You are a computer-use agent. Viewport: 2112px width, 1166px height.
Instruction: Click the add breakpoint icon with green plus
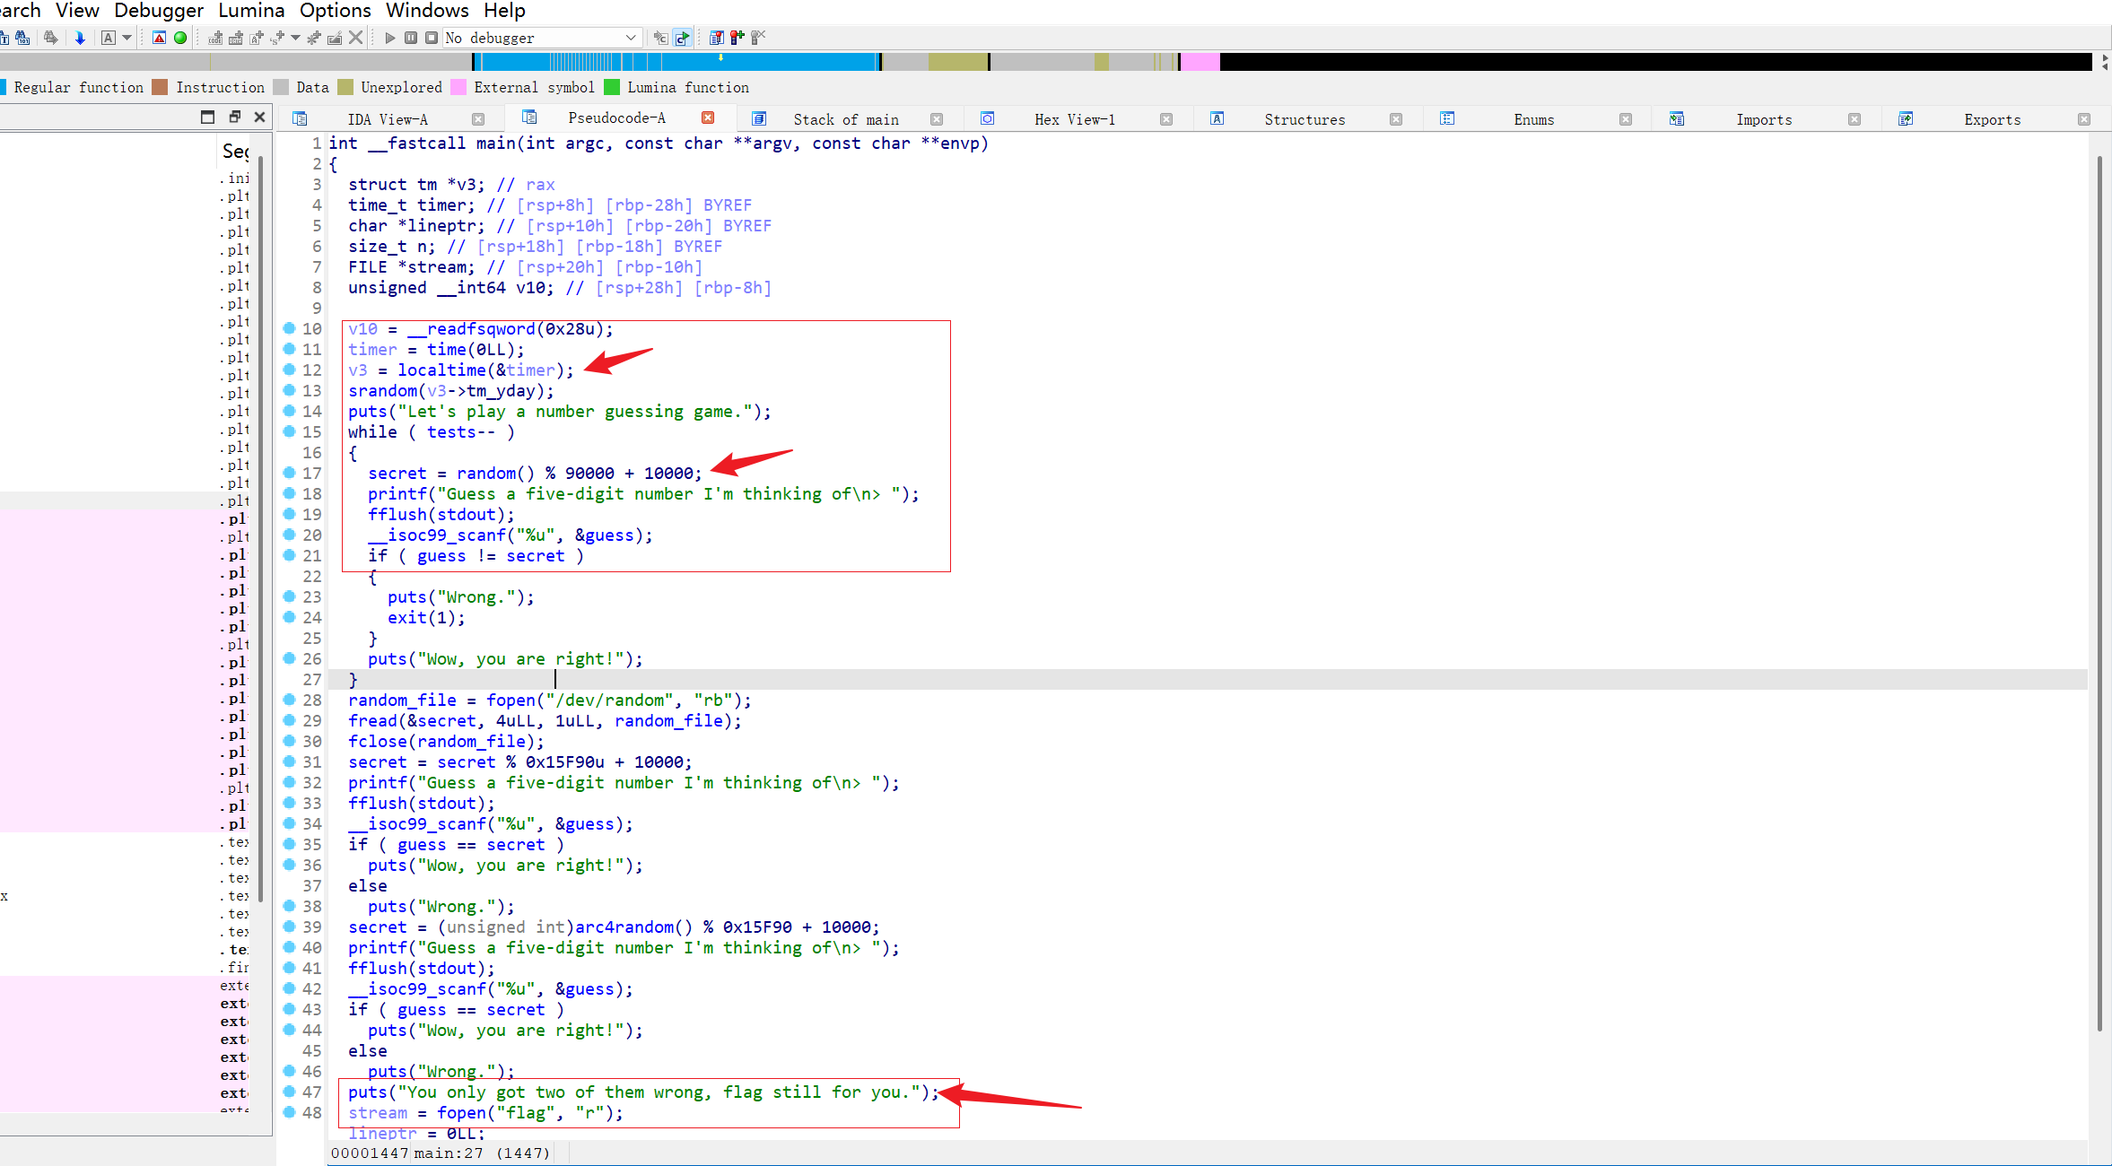coord(737,38)
